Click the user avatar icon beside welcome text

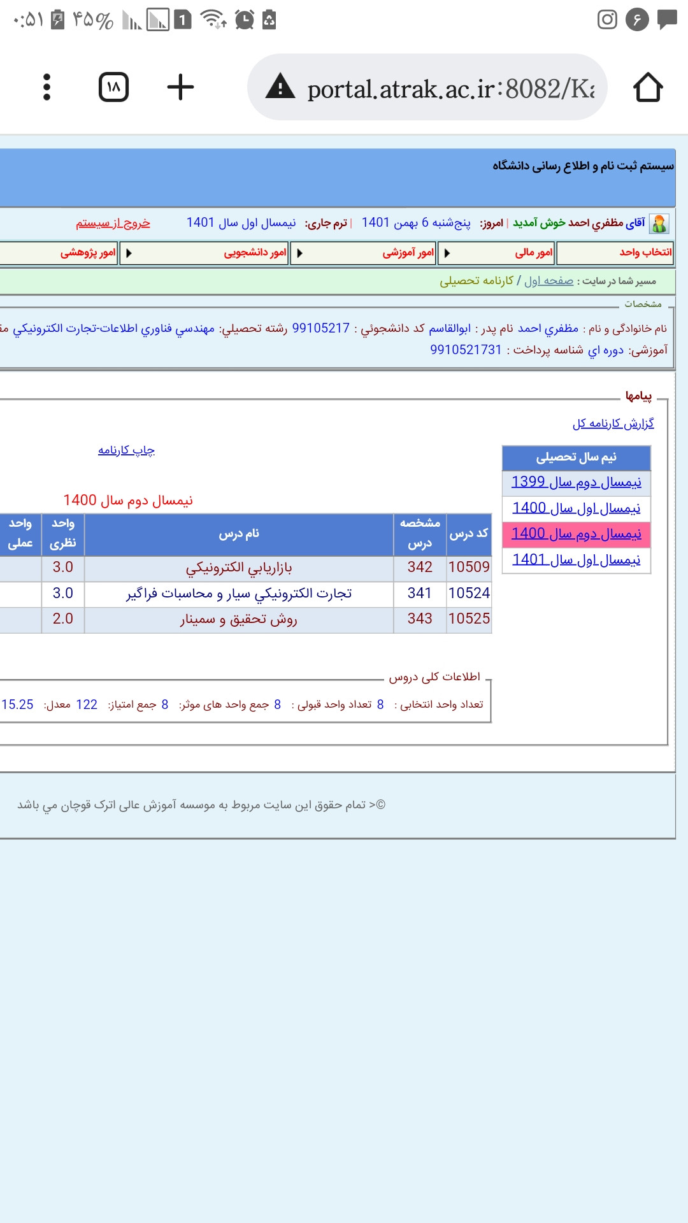coord(659,224)
